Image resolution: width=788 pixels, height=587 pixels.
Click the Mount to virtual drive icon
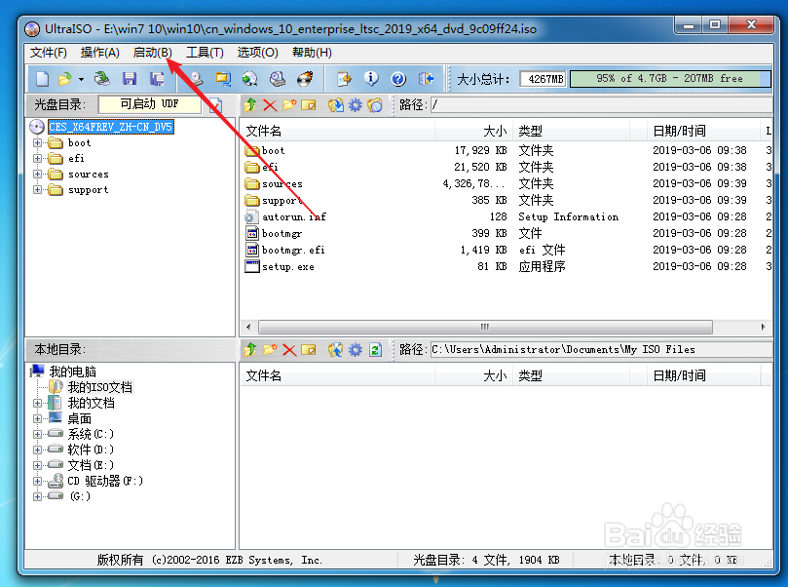click(278, 79)
